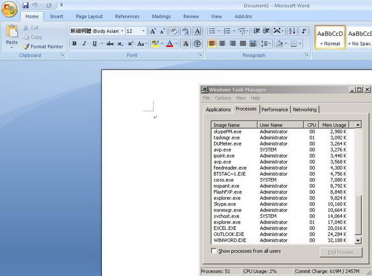
Task: Toggle the Superscript formatting button
Action: pos(130,44)
